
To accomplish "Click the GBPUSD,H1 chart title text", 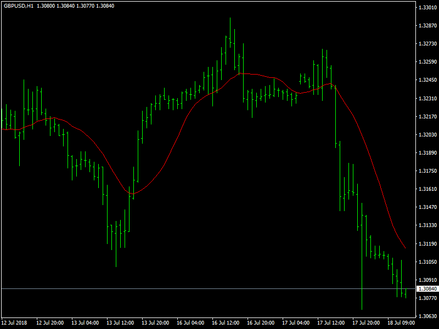I will point(18,6).
